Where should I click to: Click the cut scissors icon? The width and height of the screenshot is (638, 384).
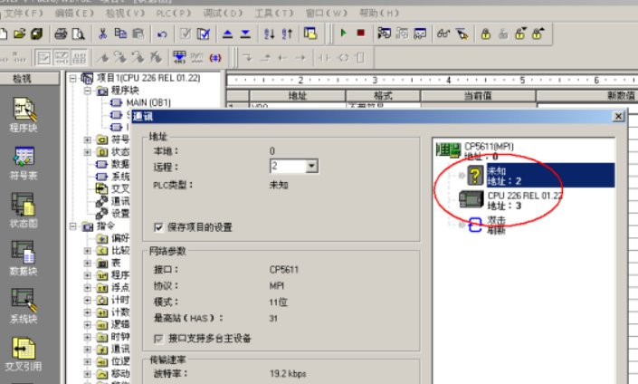(102, 34)
